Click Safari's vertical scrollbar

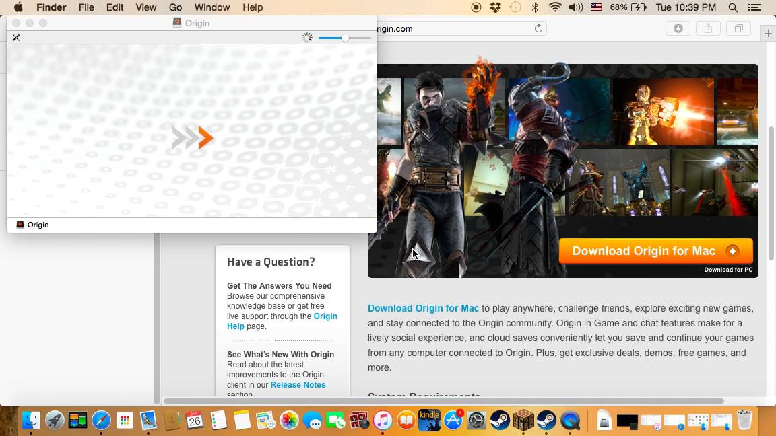tap(771, 193)
